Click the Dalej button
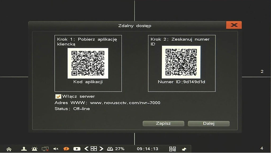271x153 pixels. pyautogui.click(x=209, y=123)
